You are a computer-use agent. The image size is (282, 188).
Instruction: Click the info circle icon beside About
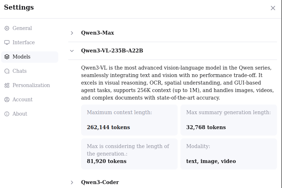[x=7, y=114]
